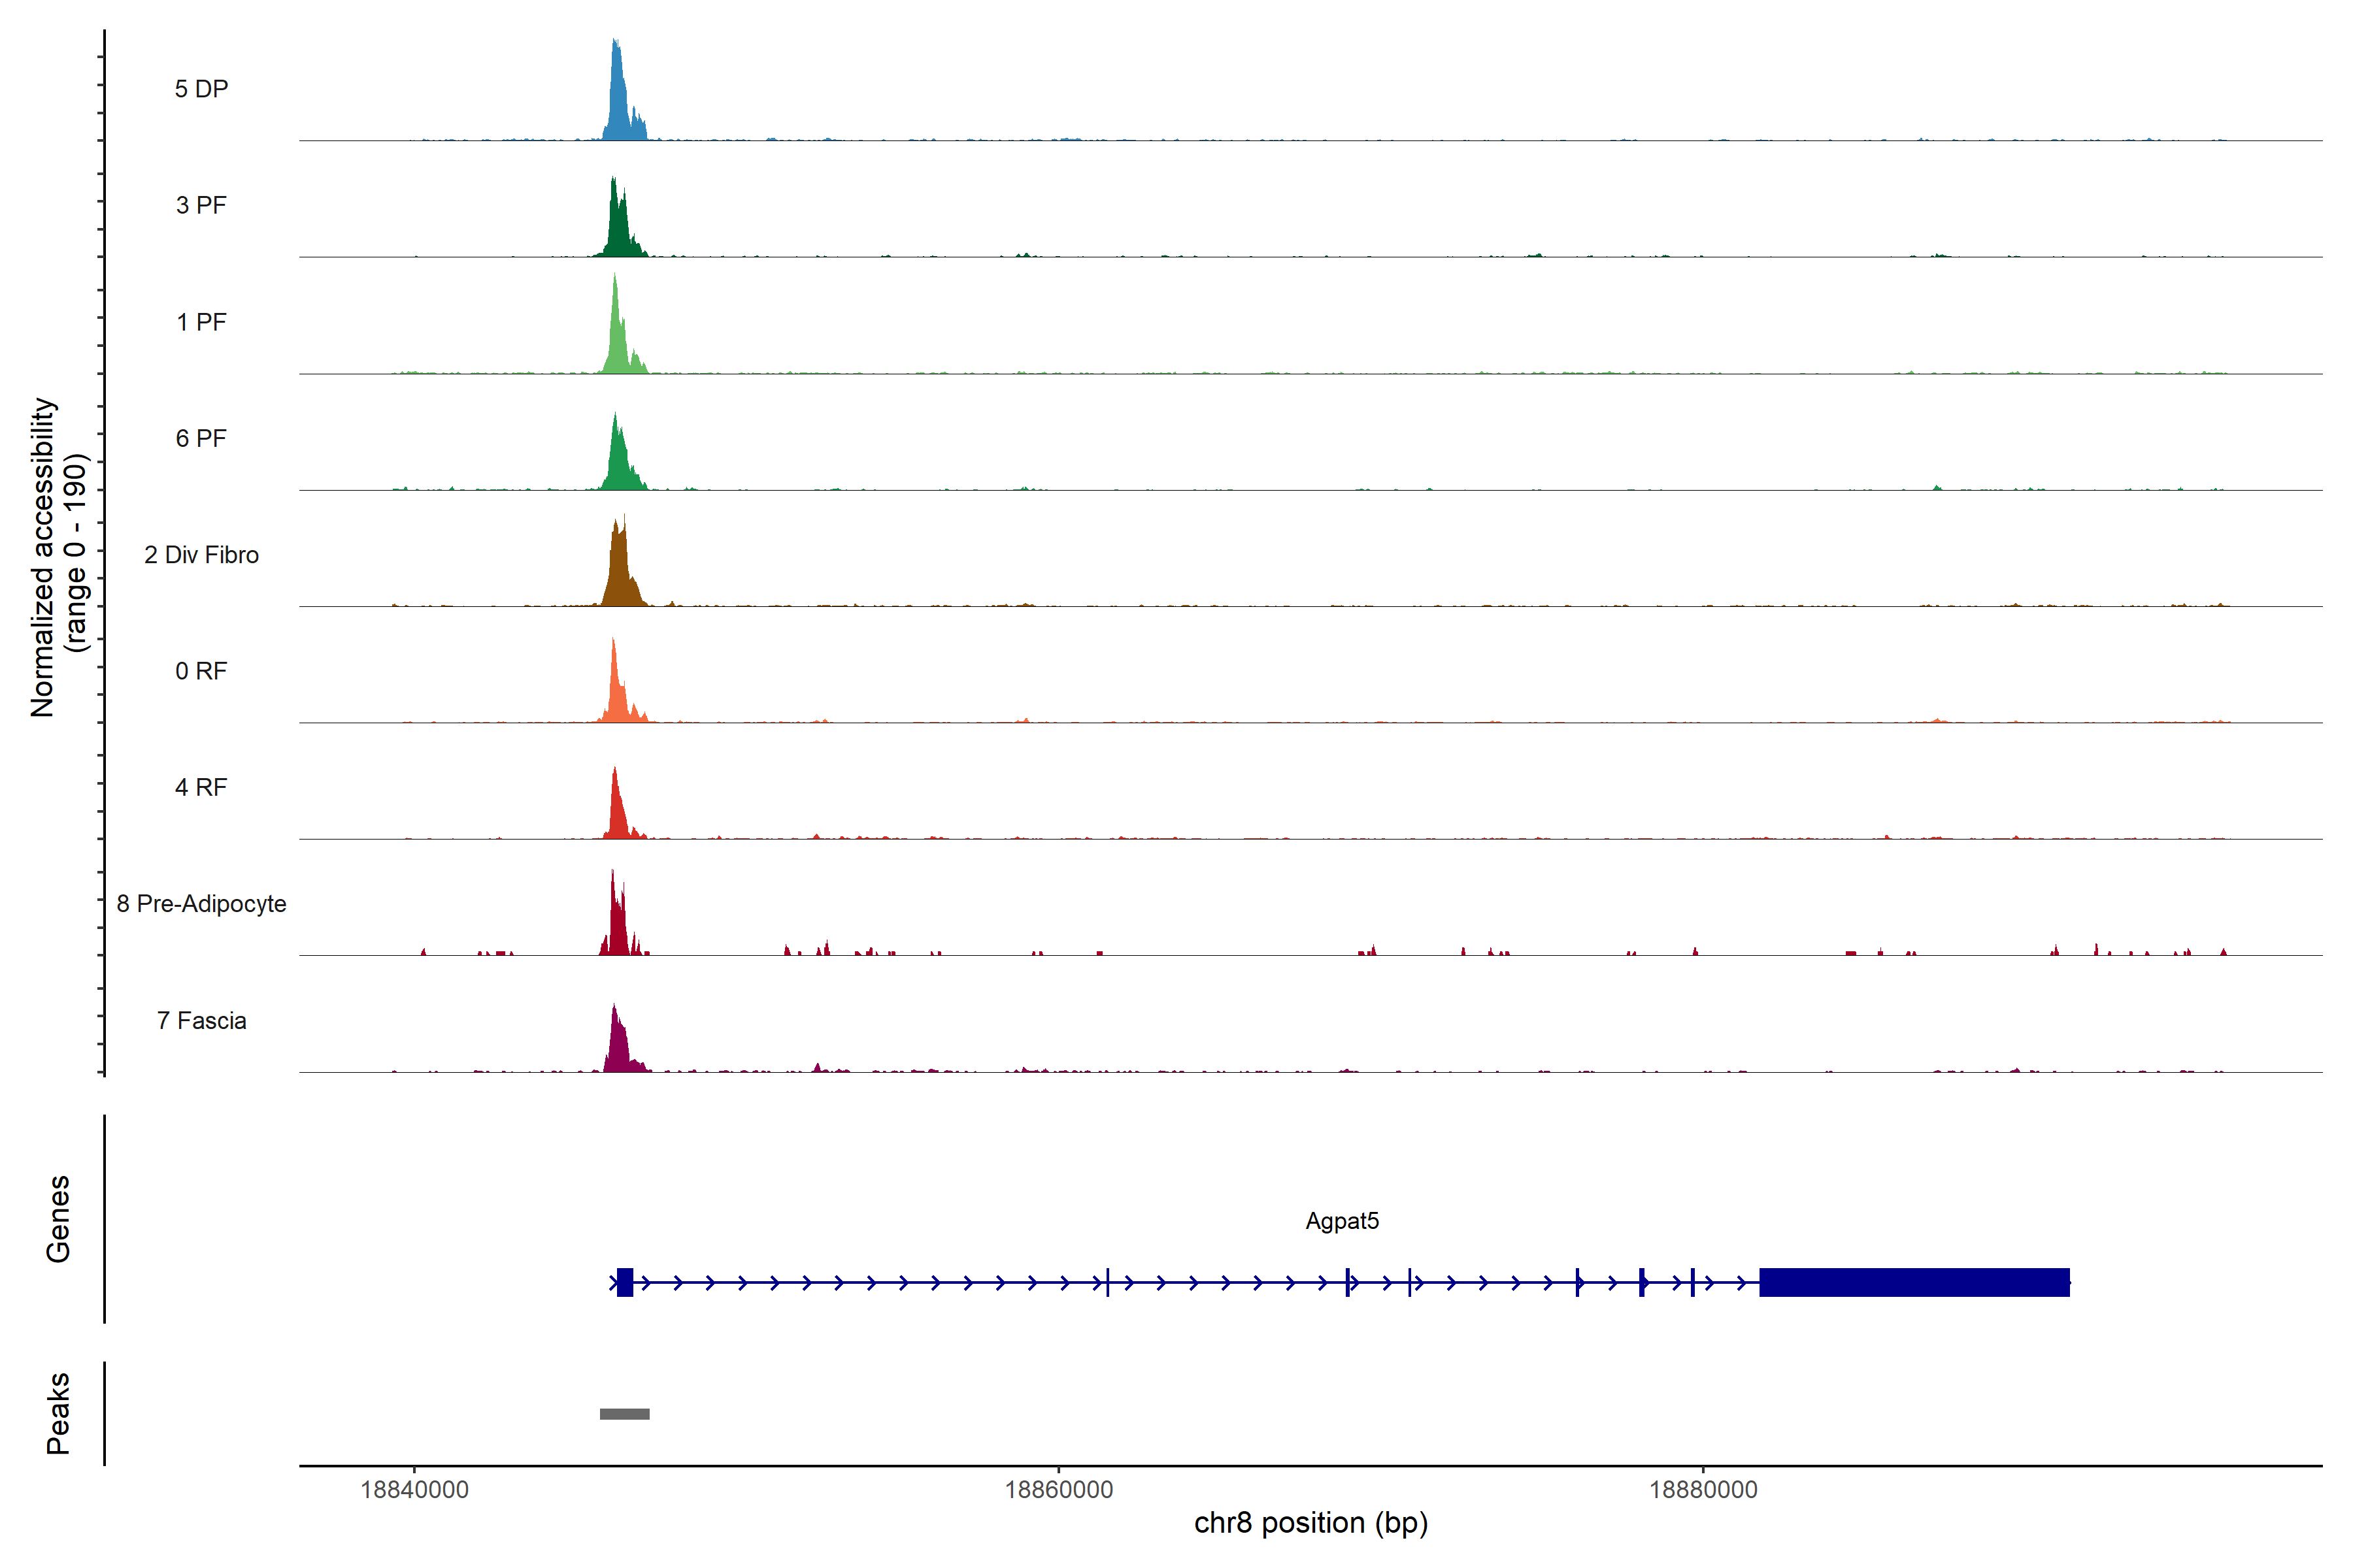
Task: Select the 6 PF track label
Action: pyautogui.click(x=201, y=438)
